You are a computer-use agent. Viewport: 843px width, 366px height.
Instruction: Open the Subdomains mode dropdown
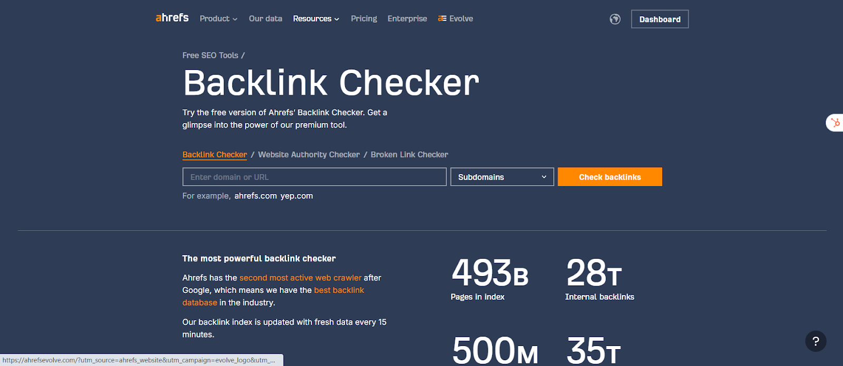(502, 177)
